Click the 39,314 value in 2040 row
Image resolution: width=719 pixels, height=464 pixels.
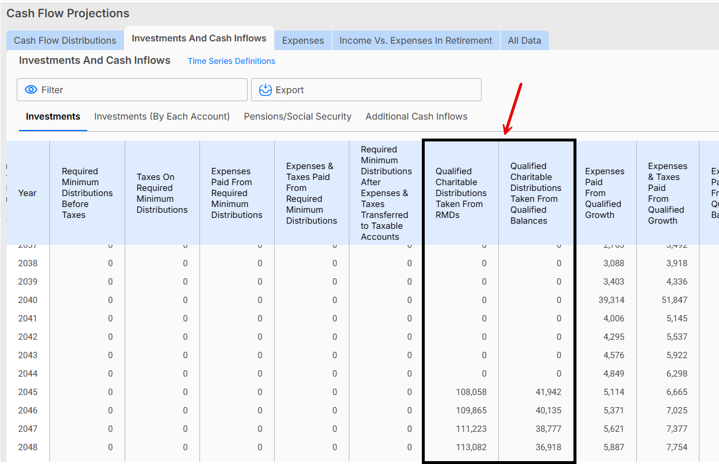coord(612,300)
